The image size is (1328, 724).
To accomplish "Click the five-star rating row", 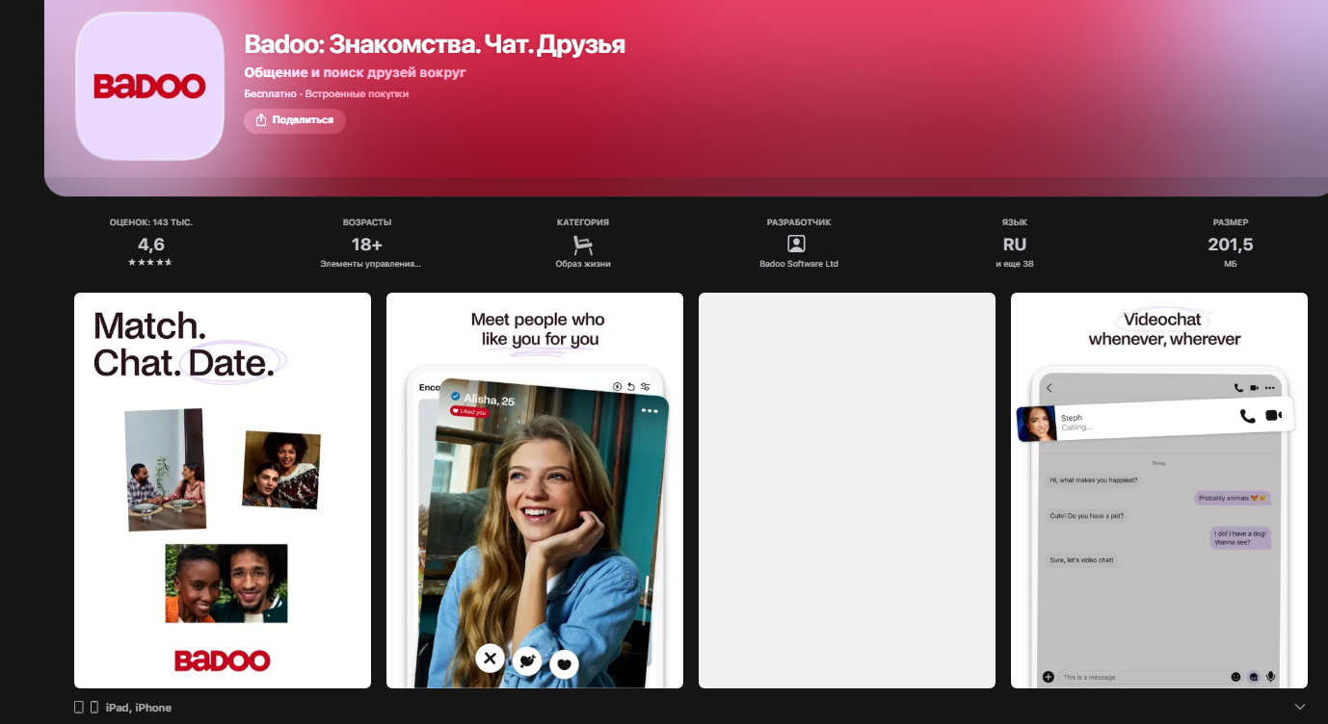I will [151, 262].
